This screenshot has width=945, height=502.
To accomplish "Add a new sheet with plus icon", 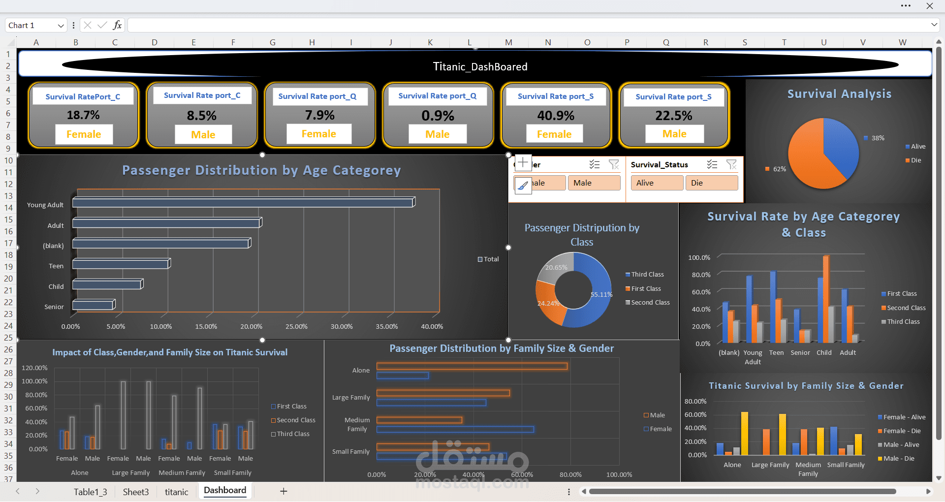I will point(283,491).
